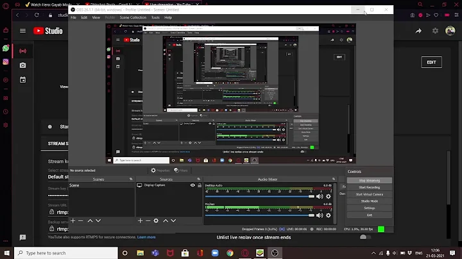Viewport: 462px width, 259px height.
Task: Open Help menu in OBS
Action: 168,18
